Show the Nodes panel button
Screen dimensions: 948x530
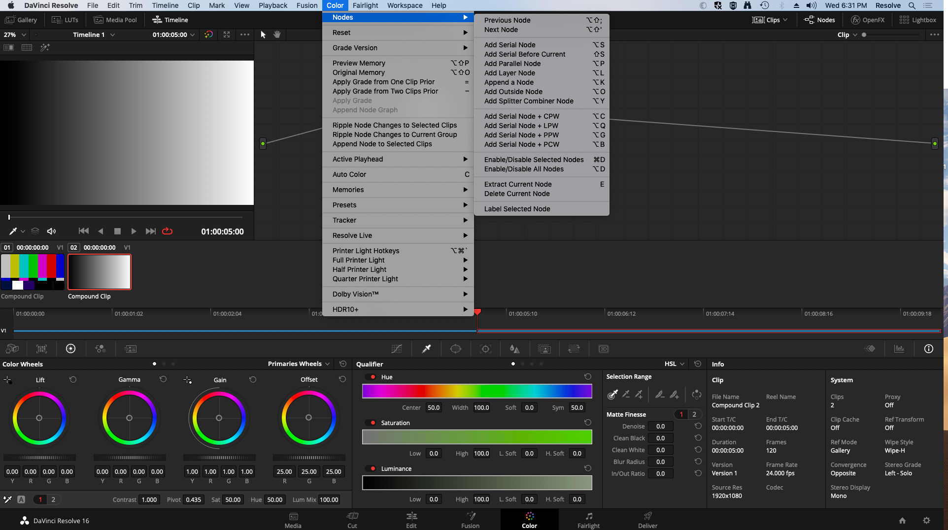click(x=820, y=20)
